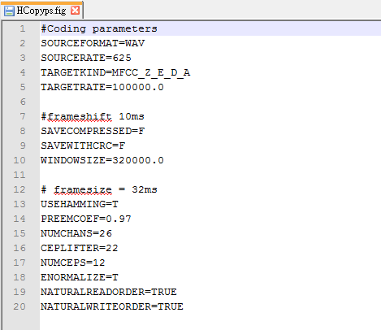This screenshot has width=381, height=330.
Task: Click text 'USEHAMMING=T'
Action: [80, 204]
